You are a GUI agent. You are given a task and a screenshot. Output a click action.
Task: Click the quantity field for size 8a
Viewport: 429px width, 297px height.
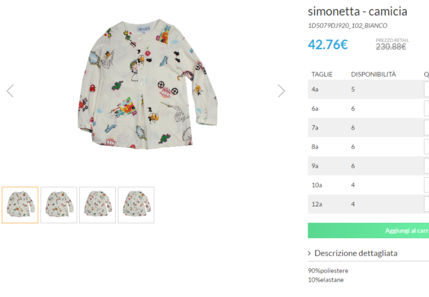coord(426,147)
